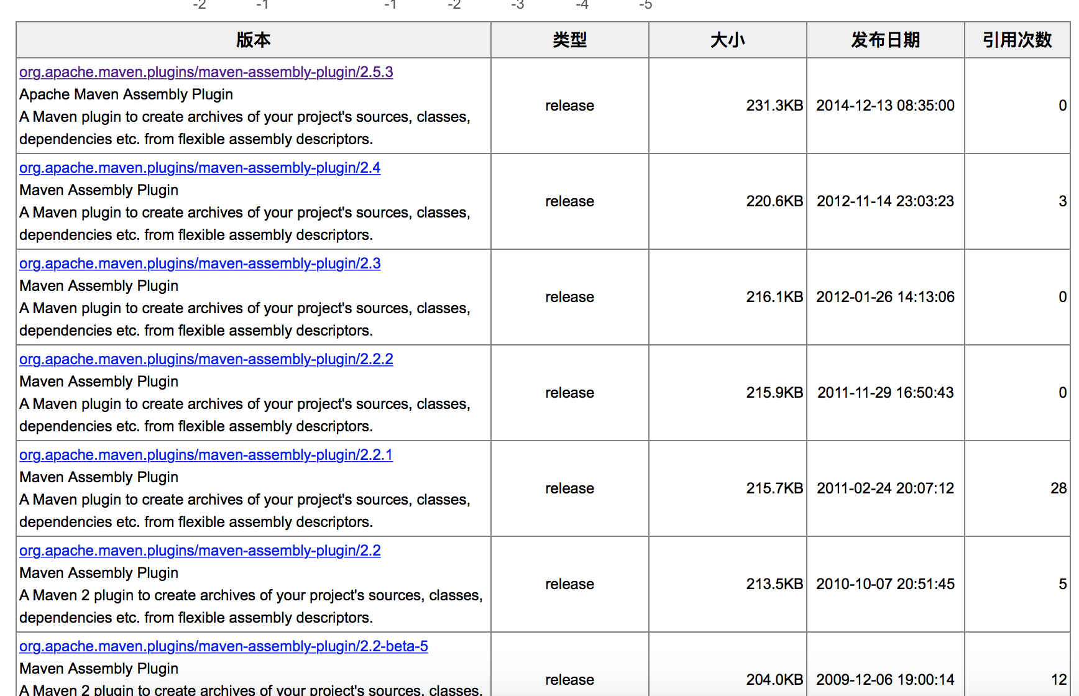1079x696 pixels.
Task: Click 'release' in the 2.4 row
Action: tap(570, 201)
